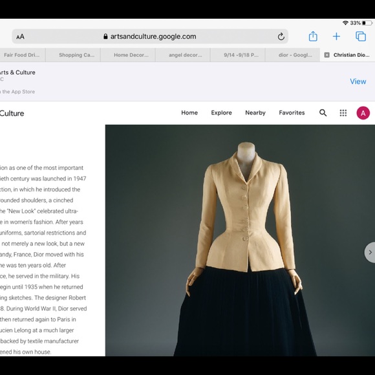Tap the 'New Look' celebrated text line
Image resolution: width=375 pixels, height=375 pixels.
[x=39, y=211]
